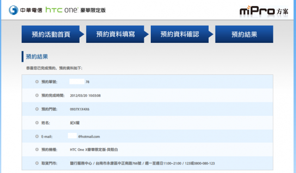This screenshot has height=173, width=296.
Task: Click the HTC One logo
Action: [62, 10]
